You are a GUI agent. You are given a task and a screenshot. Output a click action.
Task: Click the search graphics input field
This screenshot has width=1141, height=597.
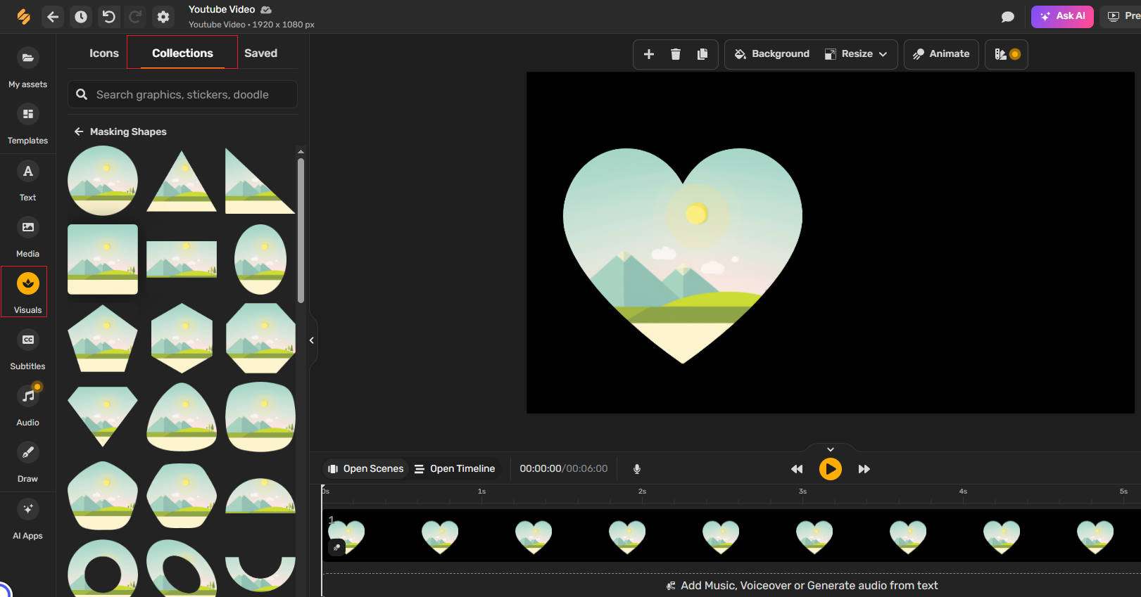[182, 94]
